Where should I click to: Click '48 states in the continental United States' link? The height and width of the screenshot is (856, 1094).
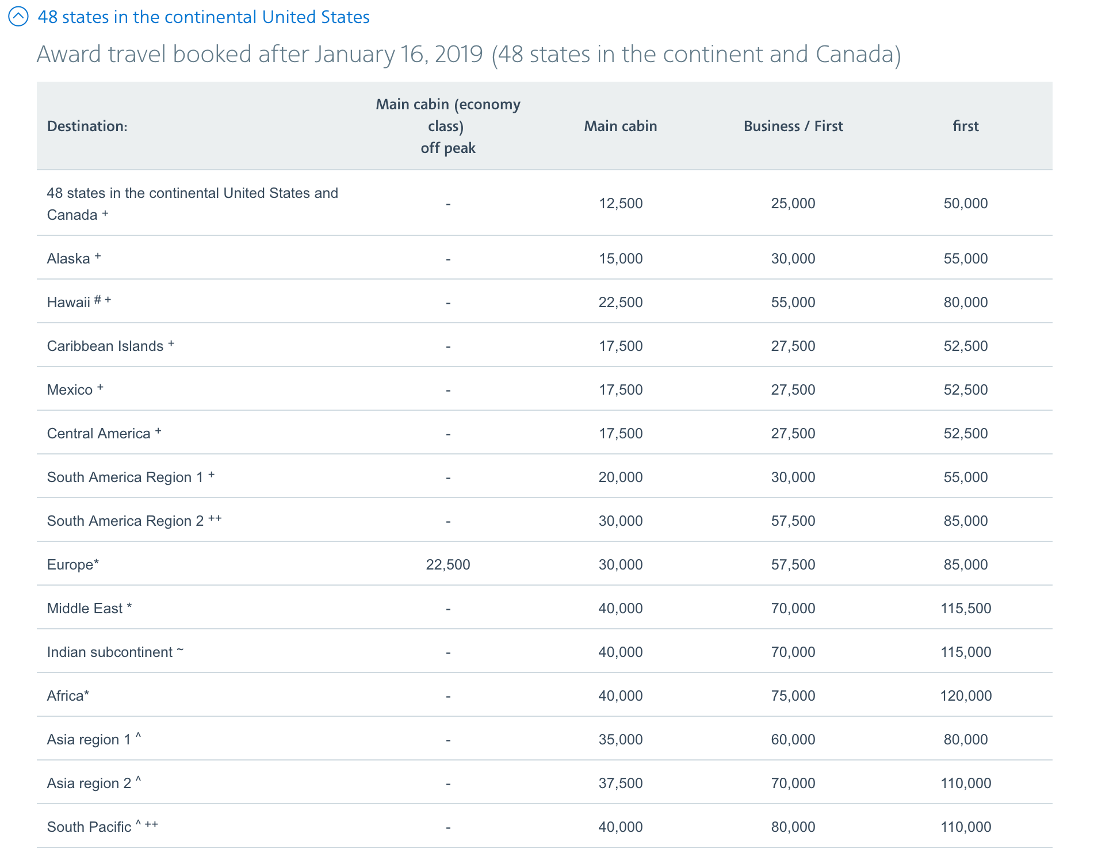click(x=204, y=17)
